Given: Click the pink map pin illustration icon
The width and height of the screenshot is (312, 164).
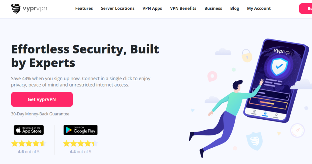Looking at the screenshot, I should coord(212,76).
